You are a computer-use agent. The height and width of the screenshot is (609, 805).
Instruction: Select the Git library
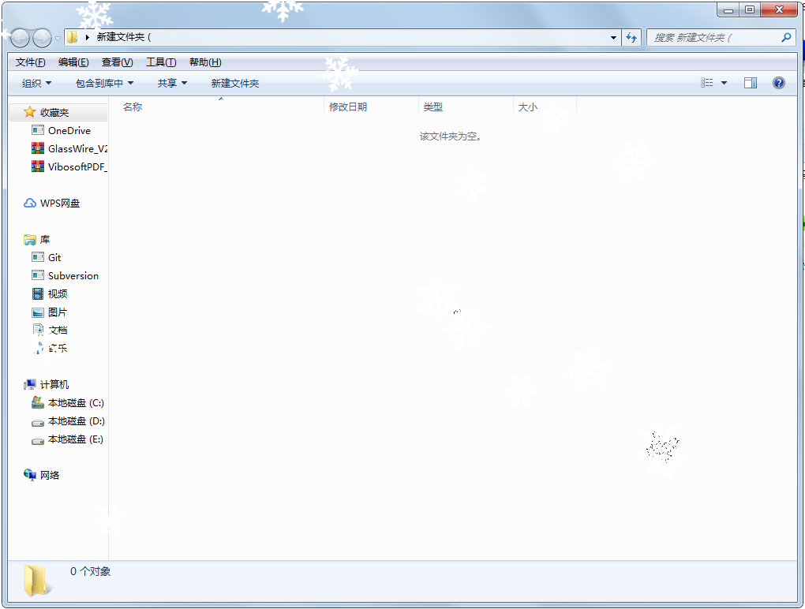tap(54, 257)
